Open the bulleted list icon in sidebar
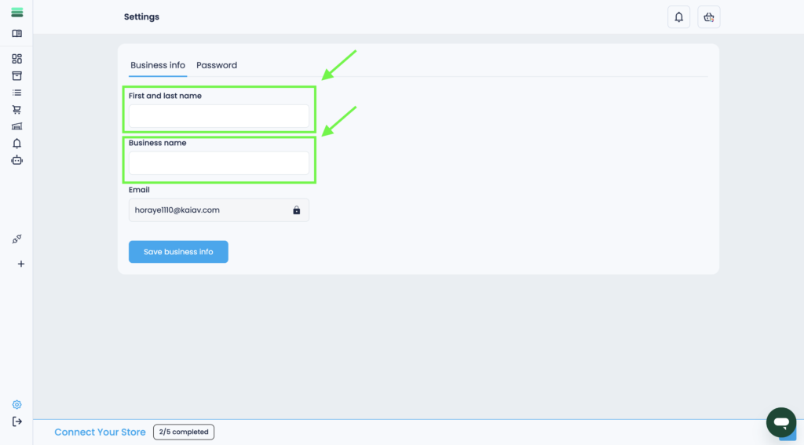Viewport: 804px width, 445px height. tap(16, 93)
